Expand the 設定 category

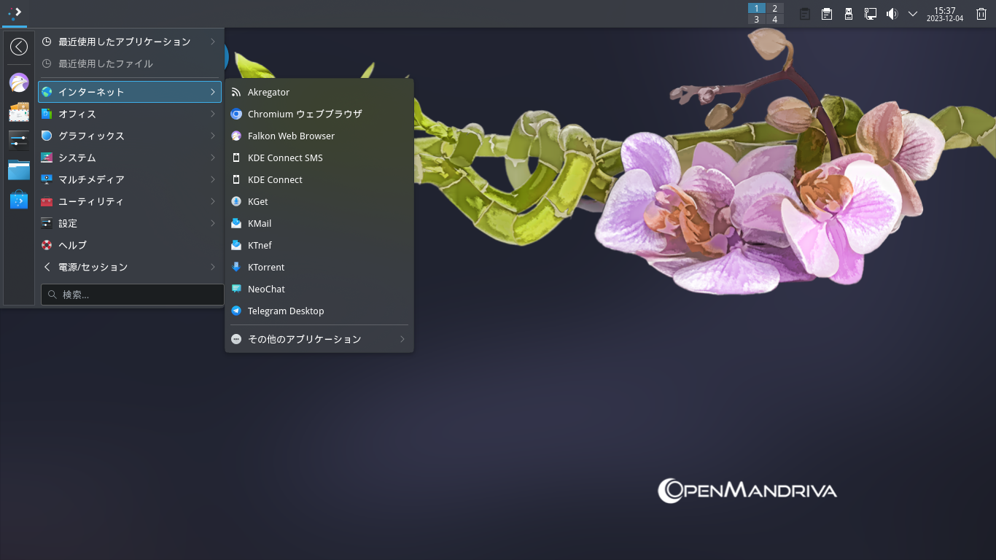tap(130, 223)
